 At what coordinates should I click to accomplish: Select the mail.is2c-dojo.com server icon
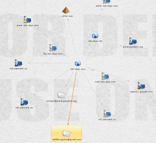(105, 76)
